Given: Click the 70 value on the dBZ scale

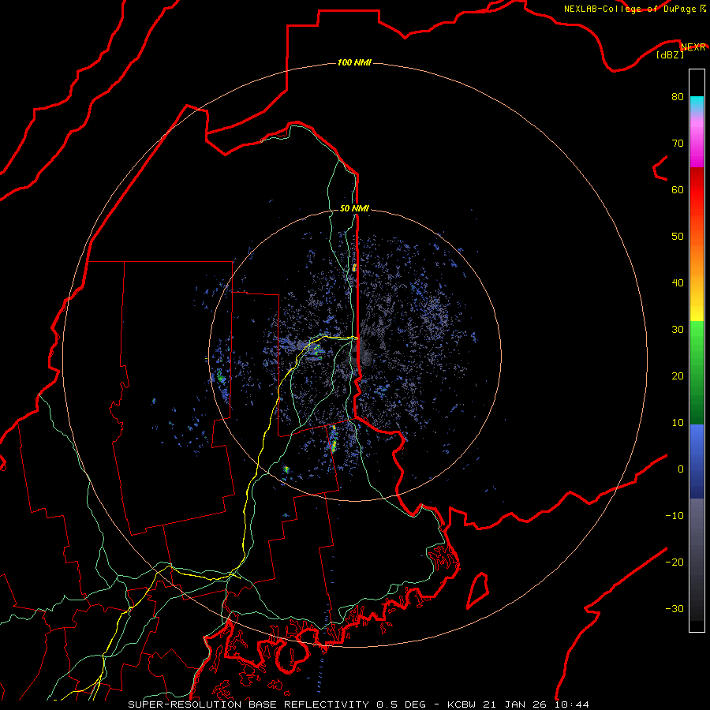Looking at the screenshot, I should tap(678, 143).
